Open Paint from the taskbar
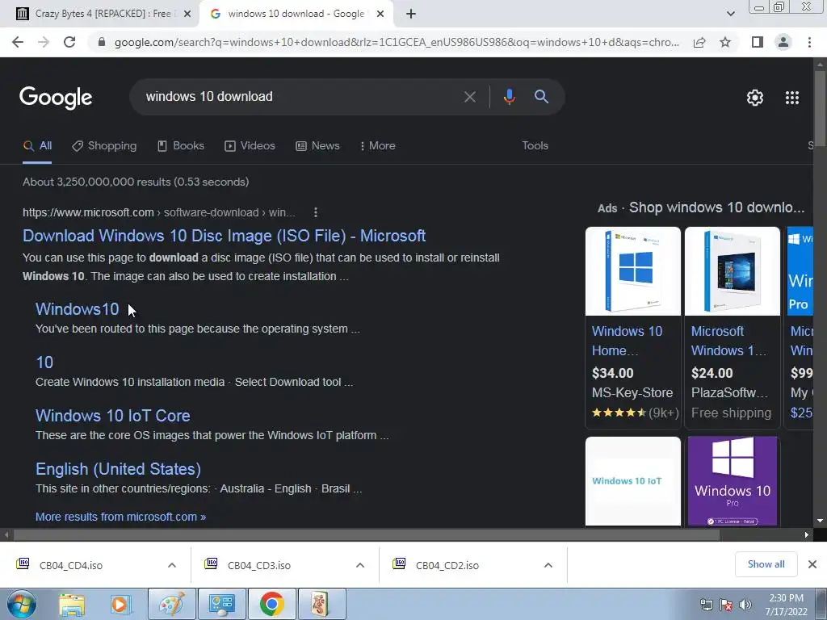The image size is (827, 620). pyautogui.click(x=172, y=604)
